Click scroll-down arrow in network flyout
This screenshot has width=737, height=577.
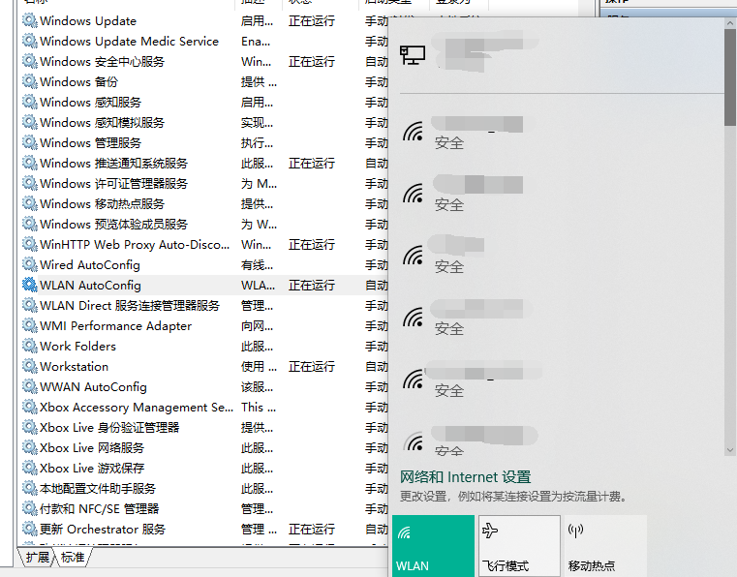click(730, 449)
